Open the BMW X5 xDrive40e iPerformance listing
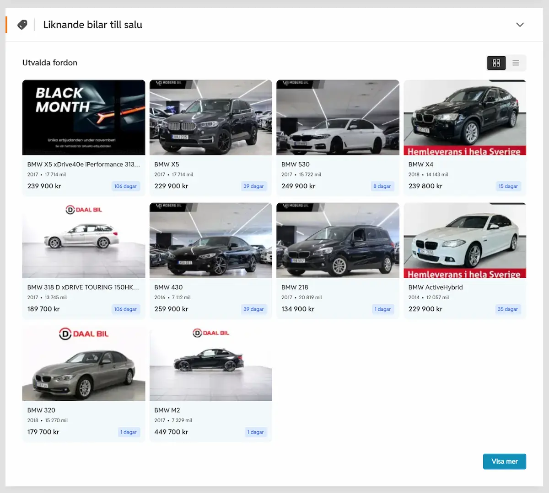549x493 pixels. [84, 164]
